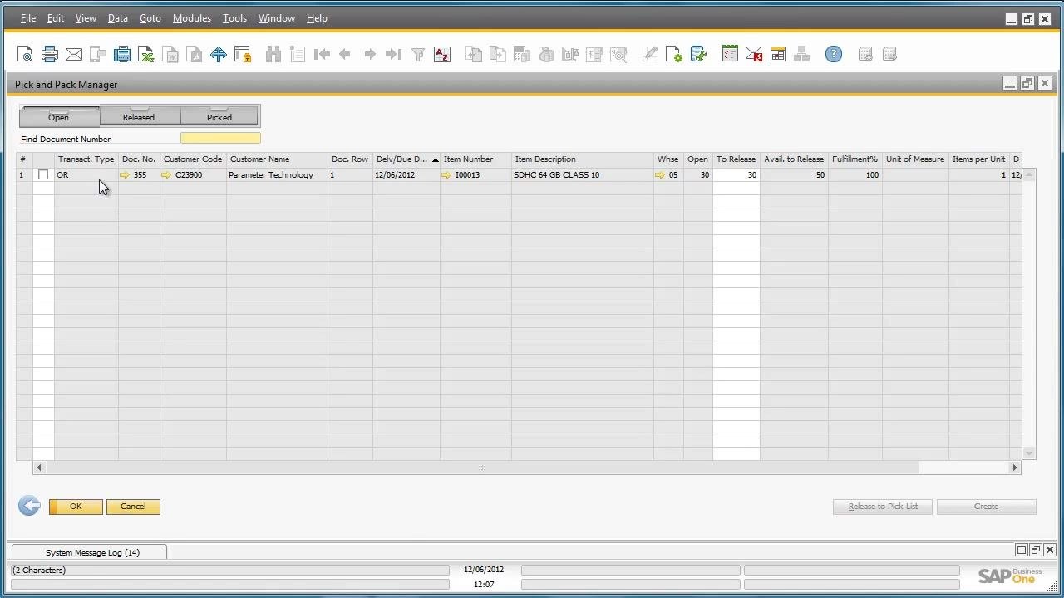Click the blue Help question mark icon
Viewport: 1064px width, 598px height.
tap(834, 55)
